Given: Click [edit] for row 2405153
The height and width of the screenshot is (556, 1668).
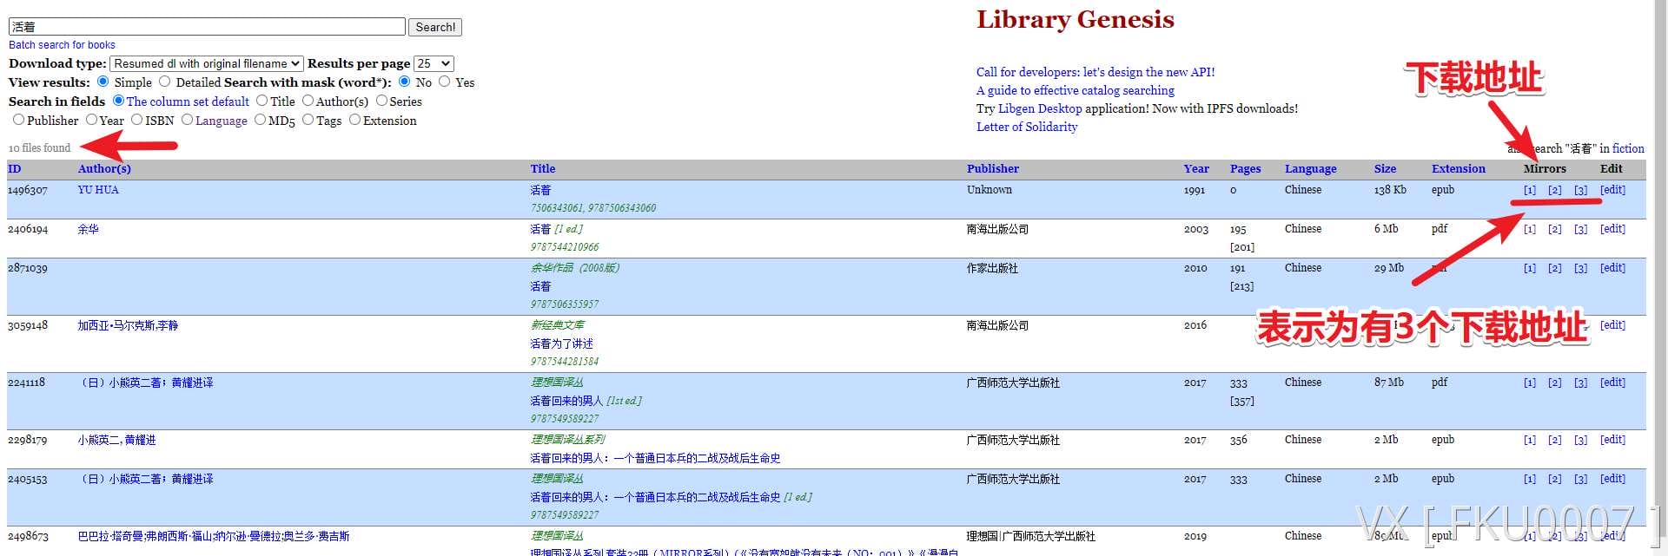Looking at the screenshot, I should click(1612, 479).
